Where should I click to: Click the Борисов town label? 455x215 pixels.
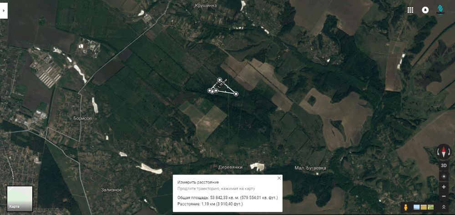point(82,119)
